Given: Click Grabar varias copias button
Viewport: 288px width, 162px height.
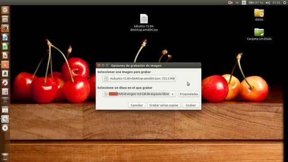Looking at the screenshot, I should tap(164, 105).
